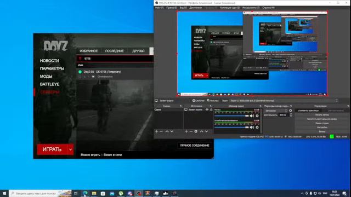Add a source with the plus icon in OBS Sources panel
Viewport: 351px width, 197px height.
click(186, 131)
